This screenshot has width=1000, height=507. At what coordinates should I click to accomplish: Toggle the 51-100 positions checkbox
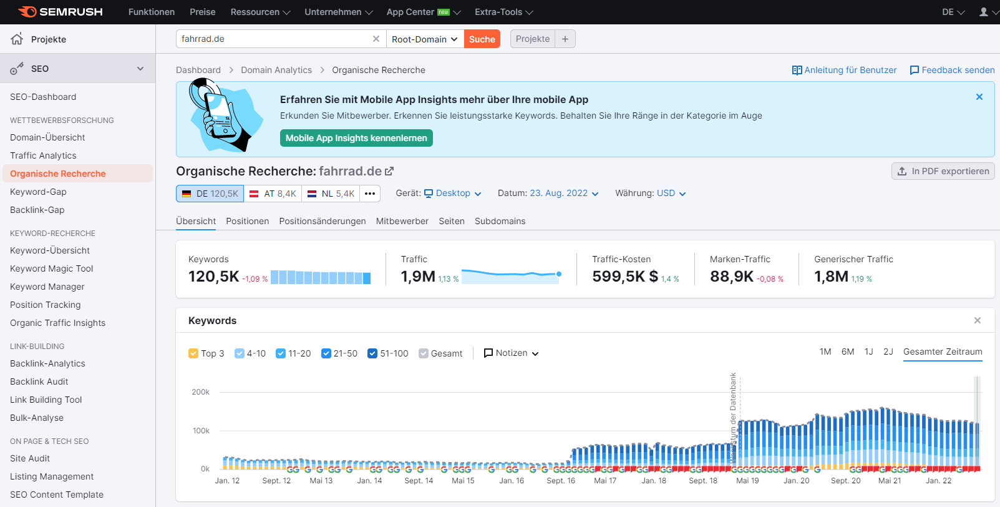pos(372,353)
